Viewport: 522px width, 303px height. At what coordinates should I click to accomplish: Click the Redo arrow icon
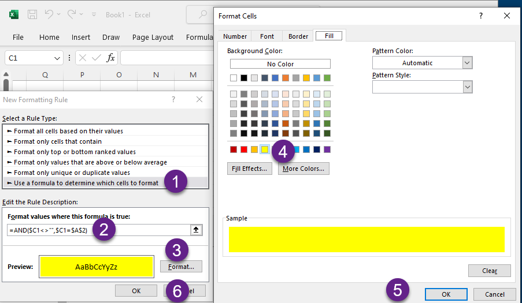pyautogui.click(x=72, y=14)
